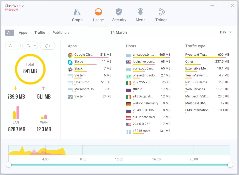Add a usage alert with bell button
This screenshot has width=239, height=175.
pos(48,46)
